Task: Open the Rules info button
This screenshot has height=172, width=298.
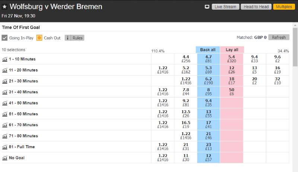Action: [x=74, y=38]
